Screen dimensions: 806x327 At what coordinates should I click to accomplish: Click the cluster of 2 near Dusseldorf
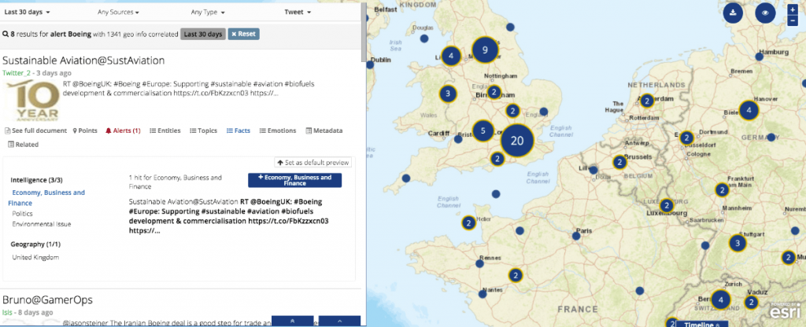(x=686, y=138)
